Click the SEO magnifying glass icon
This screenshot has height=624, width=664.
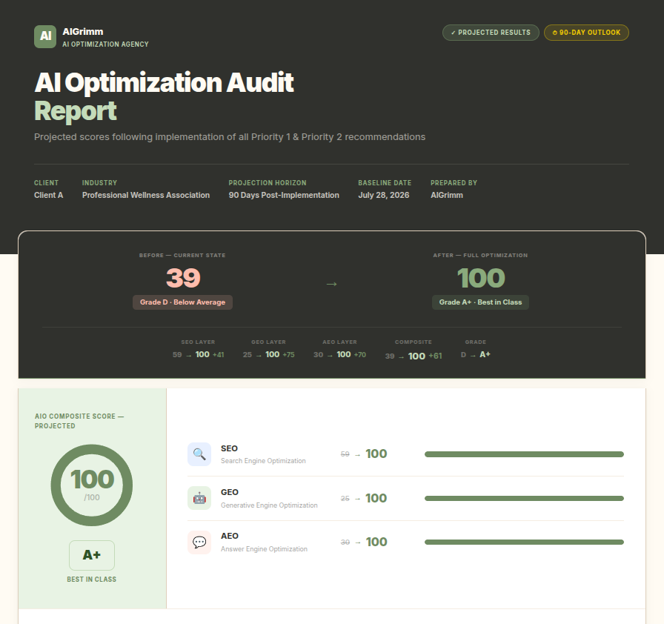click(199, 454)
